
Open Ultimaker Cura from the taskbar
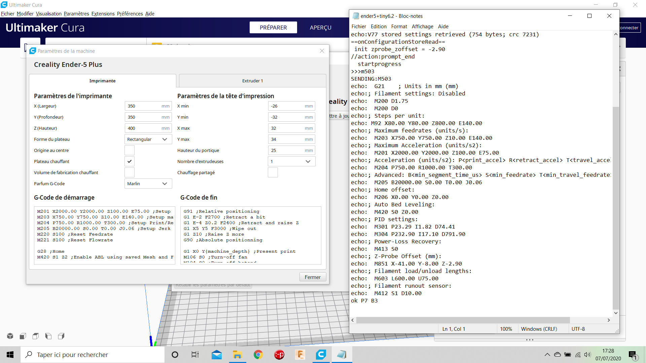point(321,355)
